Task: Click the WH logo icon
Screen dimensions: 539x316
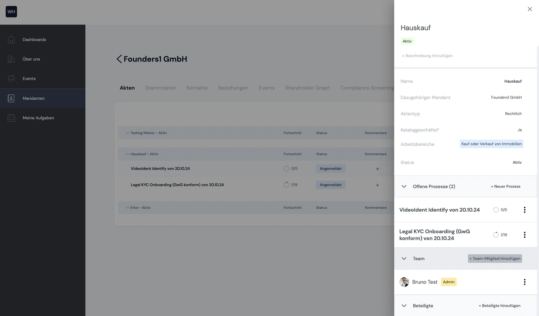Action: [x=11, y=12]
